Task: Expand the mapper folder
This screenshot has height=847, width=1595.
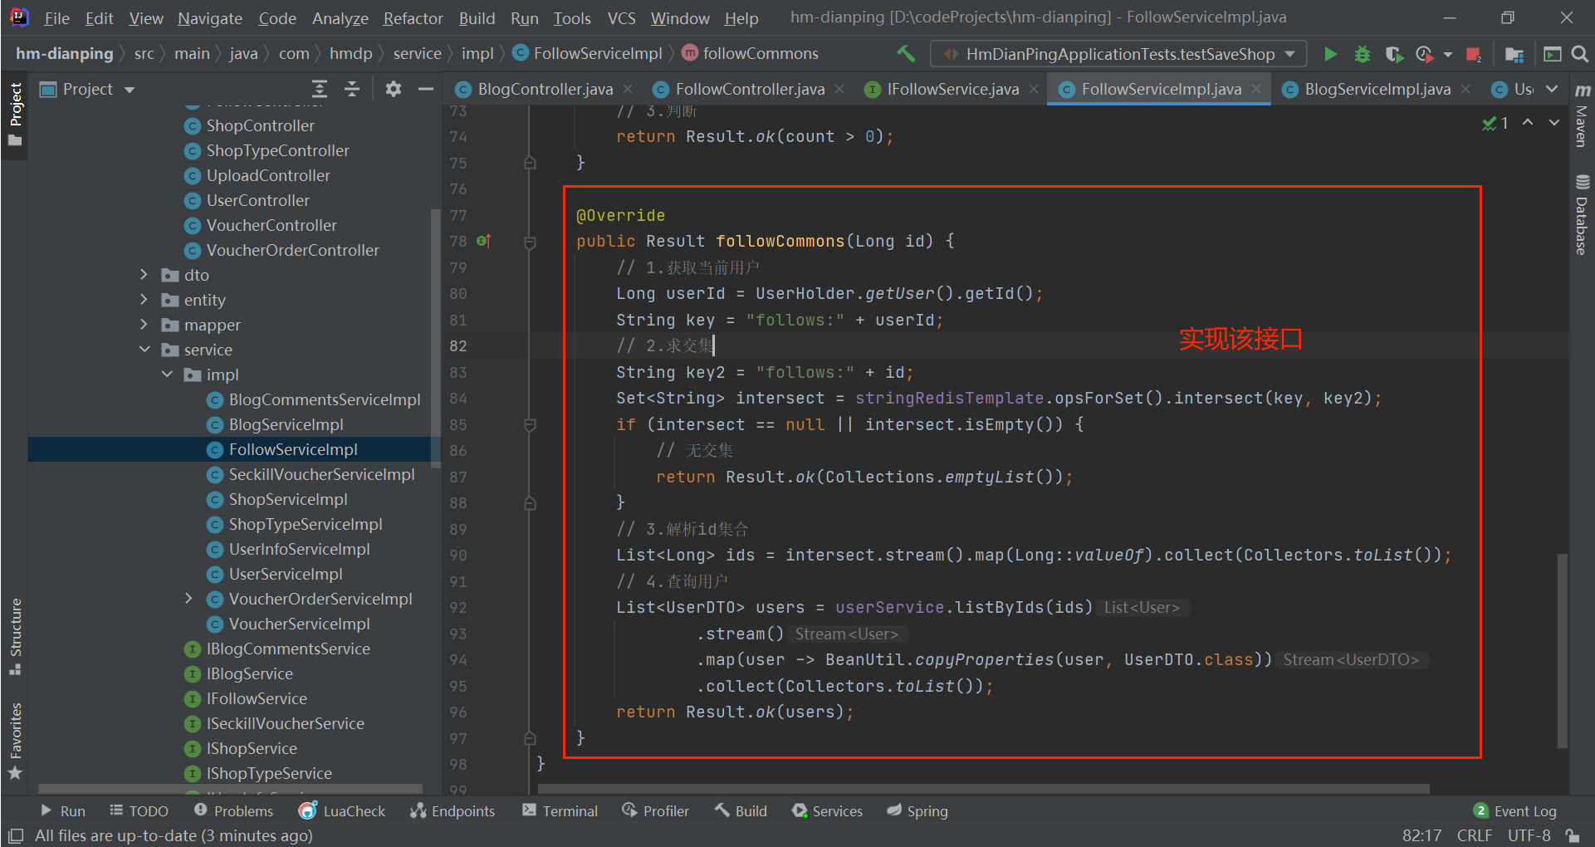Action: tap(144, 325)
